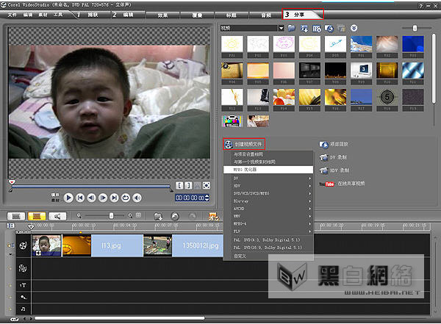Expand the FLV submenu

[x=268, y=231]
